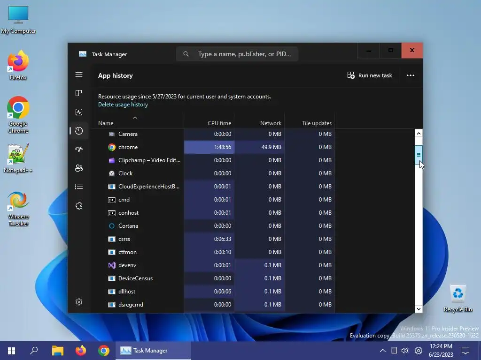Viewport: 481px width, 360px height.
Task: Select Google Chrome desktop shortcut
Action: click(18, 115)
